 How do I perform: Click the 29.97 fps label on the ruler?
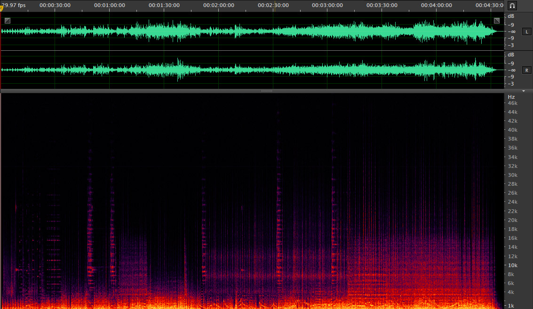pos(14,6)
